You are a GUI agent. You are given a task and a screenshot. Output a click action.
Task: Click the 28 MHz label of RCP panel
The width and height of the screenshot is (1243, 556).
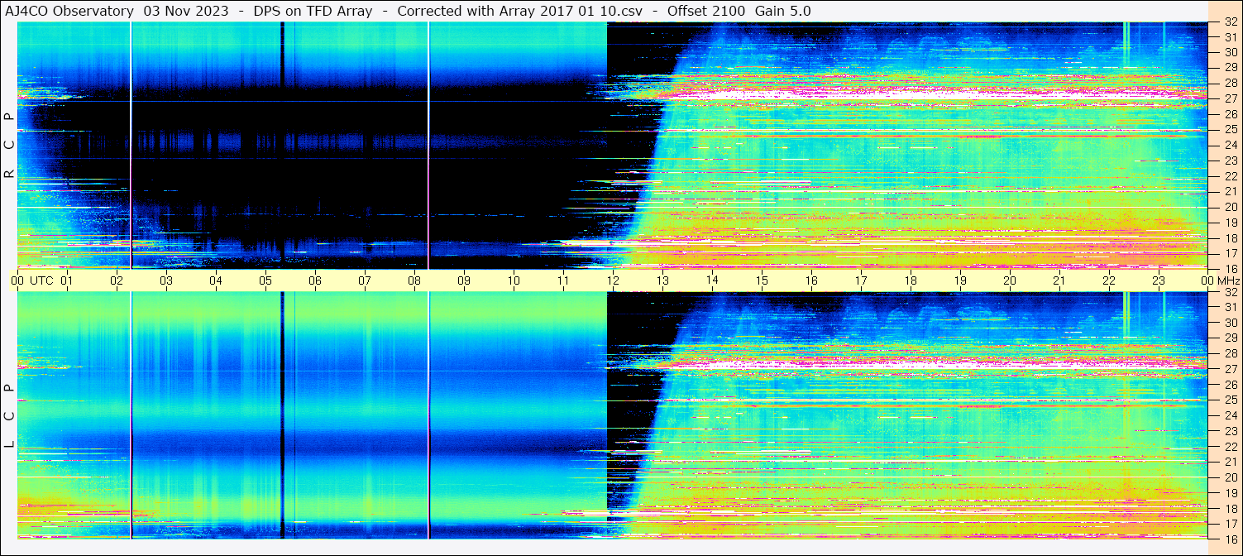pos(1230,83)
